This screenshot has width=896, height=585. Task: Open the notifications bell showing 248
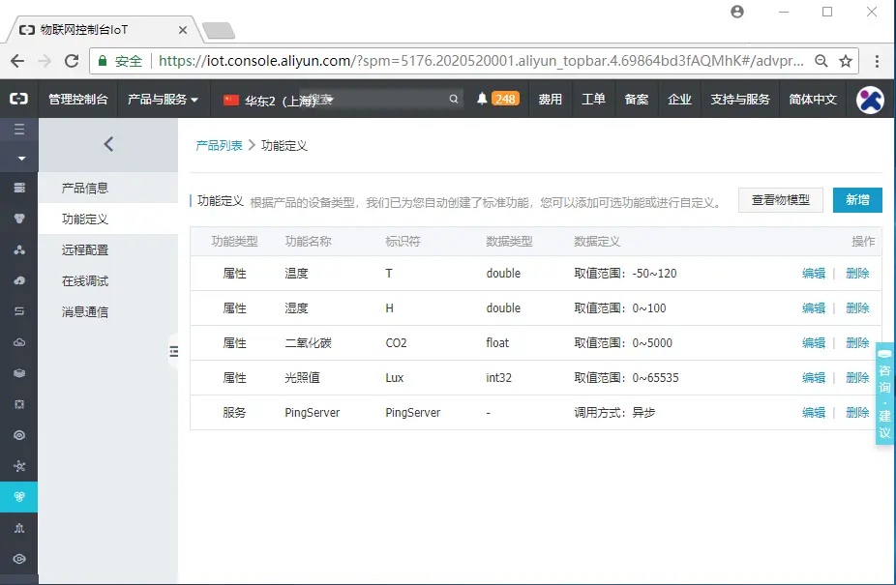[497, 99]
